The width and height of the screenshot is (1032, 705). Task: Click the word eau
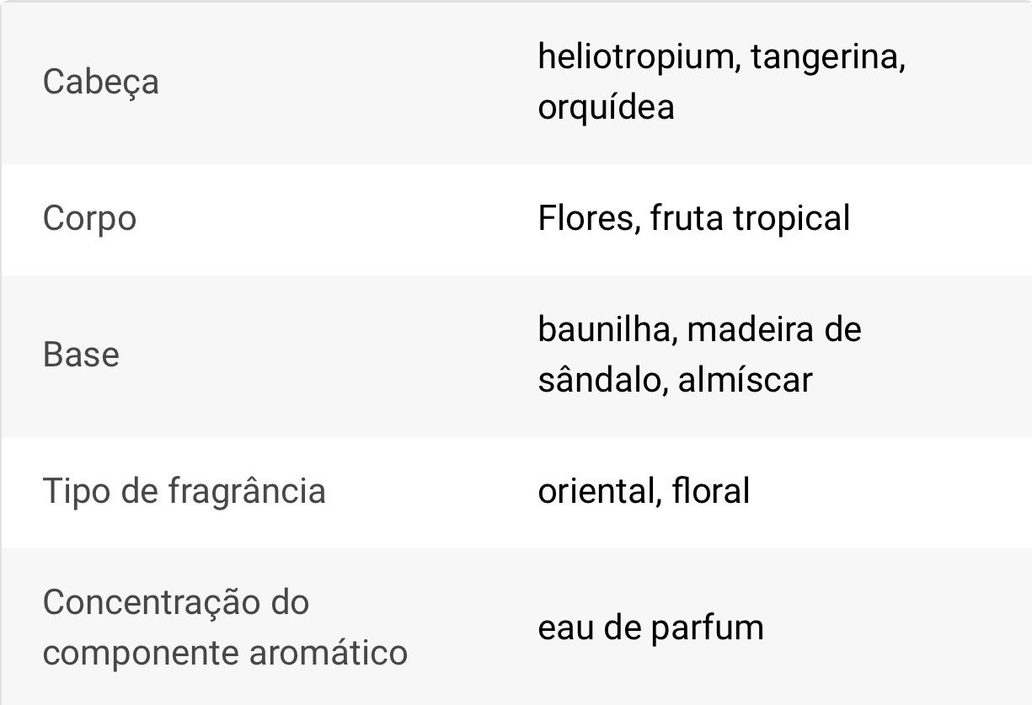coord(567,628)
